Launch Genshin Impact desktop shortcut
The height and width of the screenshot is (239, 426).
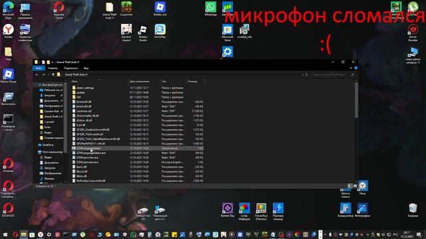point(126,33)
